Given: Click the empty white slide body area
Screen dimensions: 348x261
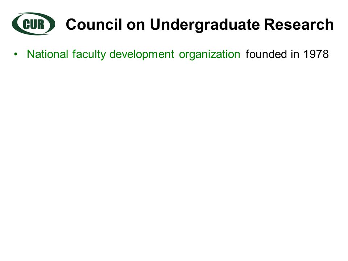Looking at the screenshot, I should [174, 156].
